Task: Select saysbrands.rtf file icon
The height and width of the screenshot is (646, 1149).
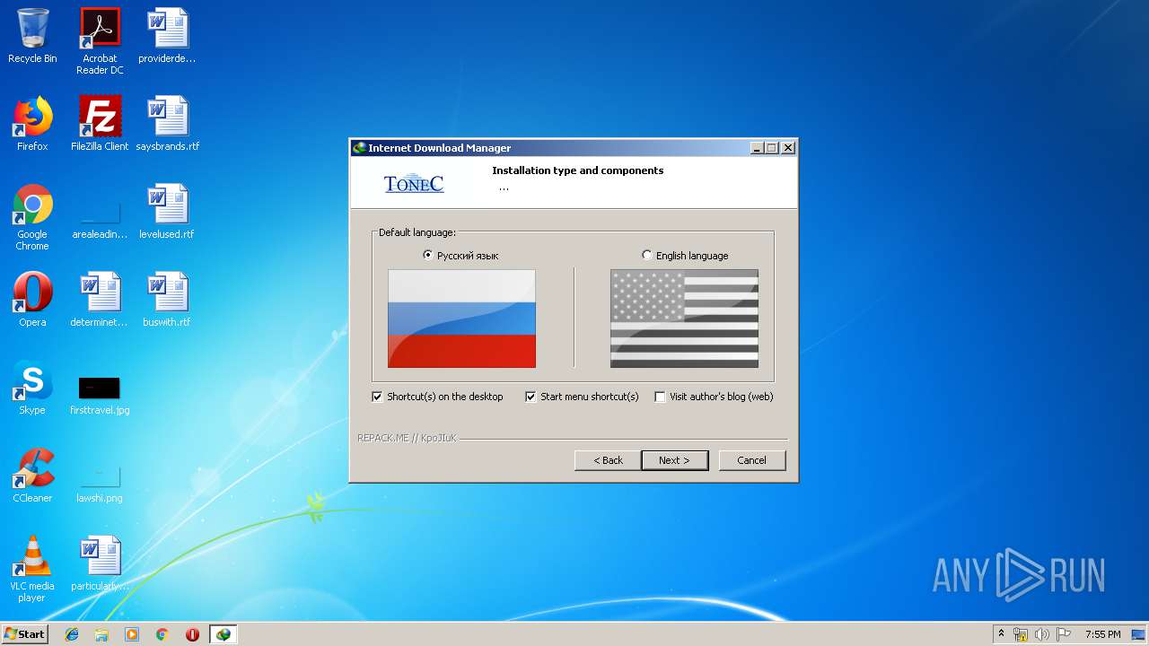Action: click(167, 124)
